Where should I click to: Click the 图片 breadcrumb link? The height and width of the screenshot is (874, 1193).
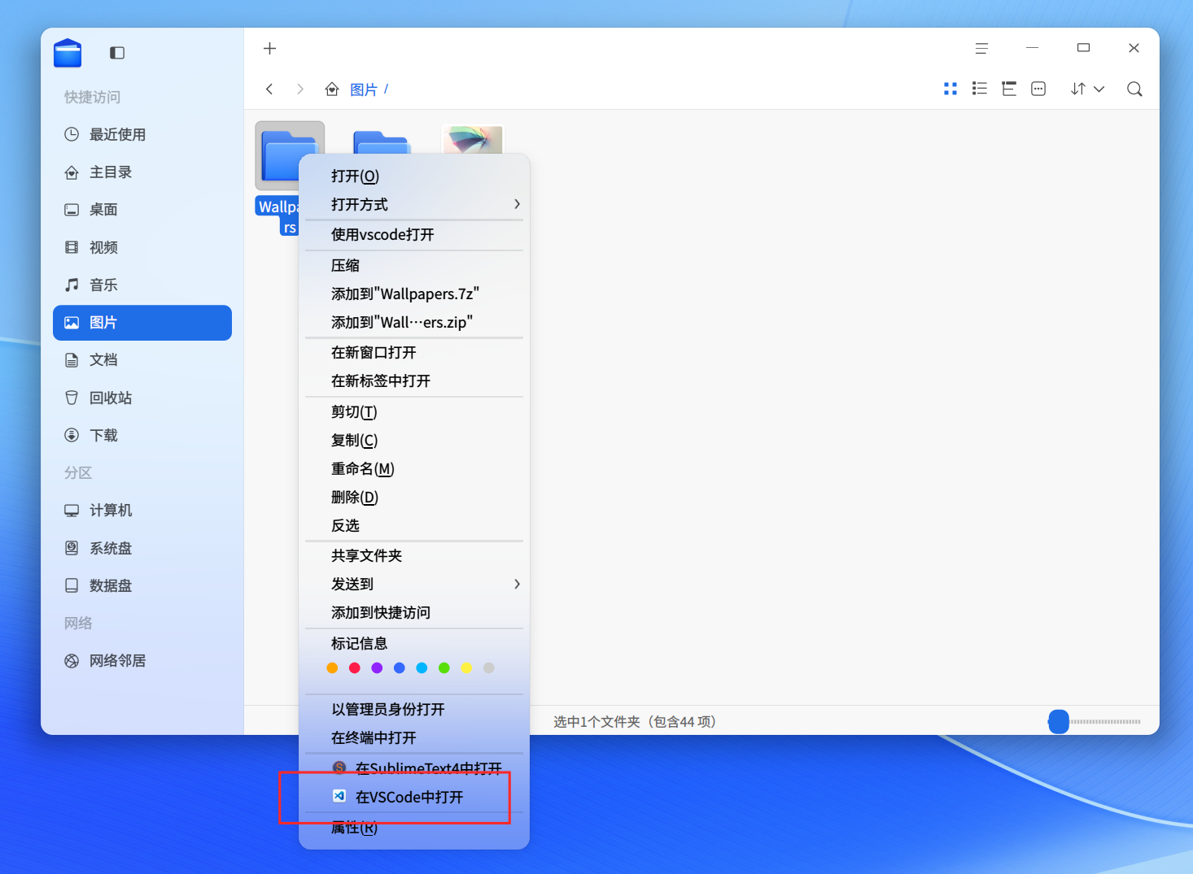pos(364,89)
